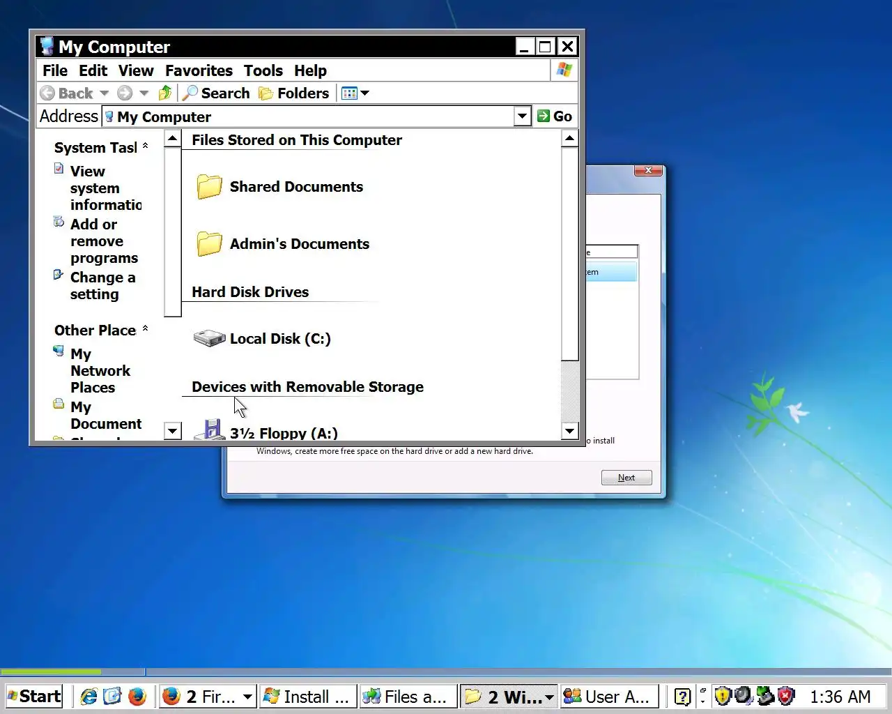Switch to the Install Windows taskbar button
This screenshot has width=892, height=714.
tap(307, 696)
